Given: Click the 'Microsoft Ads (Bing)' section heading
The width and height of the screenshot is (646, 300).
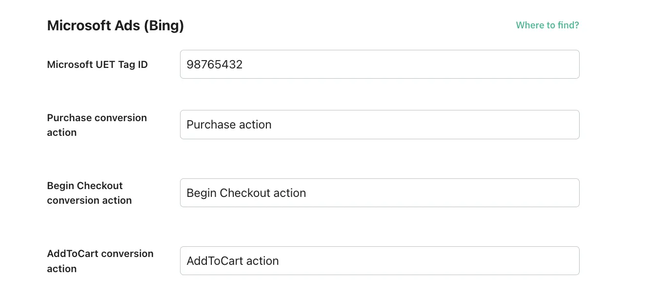Looking at the screenshot, I should (x=115, y=25).
